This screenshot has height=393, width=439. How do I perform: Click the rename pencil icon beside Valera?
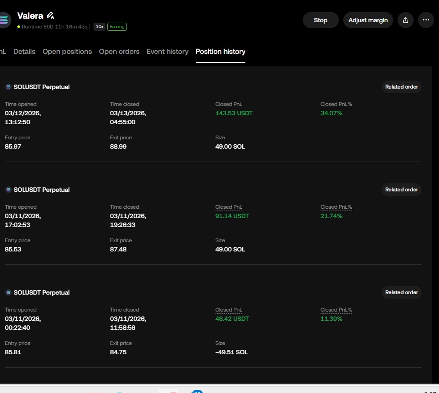[x=50, y=16]
